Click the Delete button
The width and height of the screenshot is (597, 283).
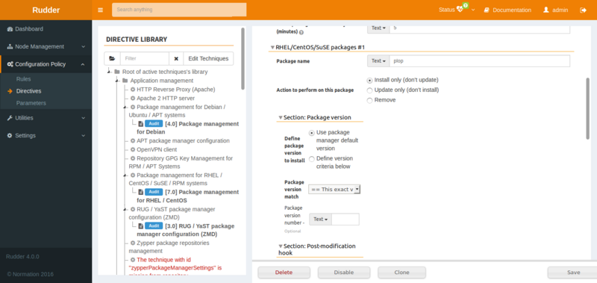coord(284,273)
